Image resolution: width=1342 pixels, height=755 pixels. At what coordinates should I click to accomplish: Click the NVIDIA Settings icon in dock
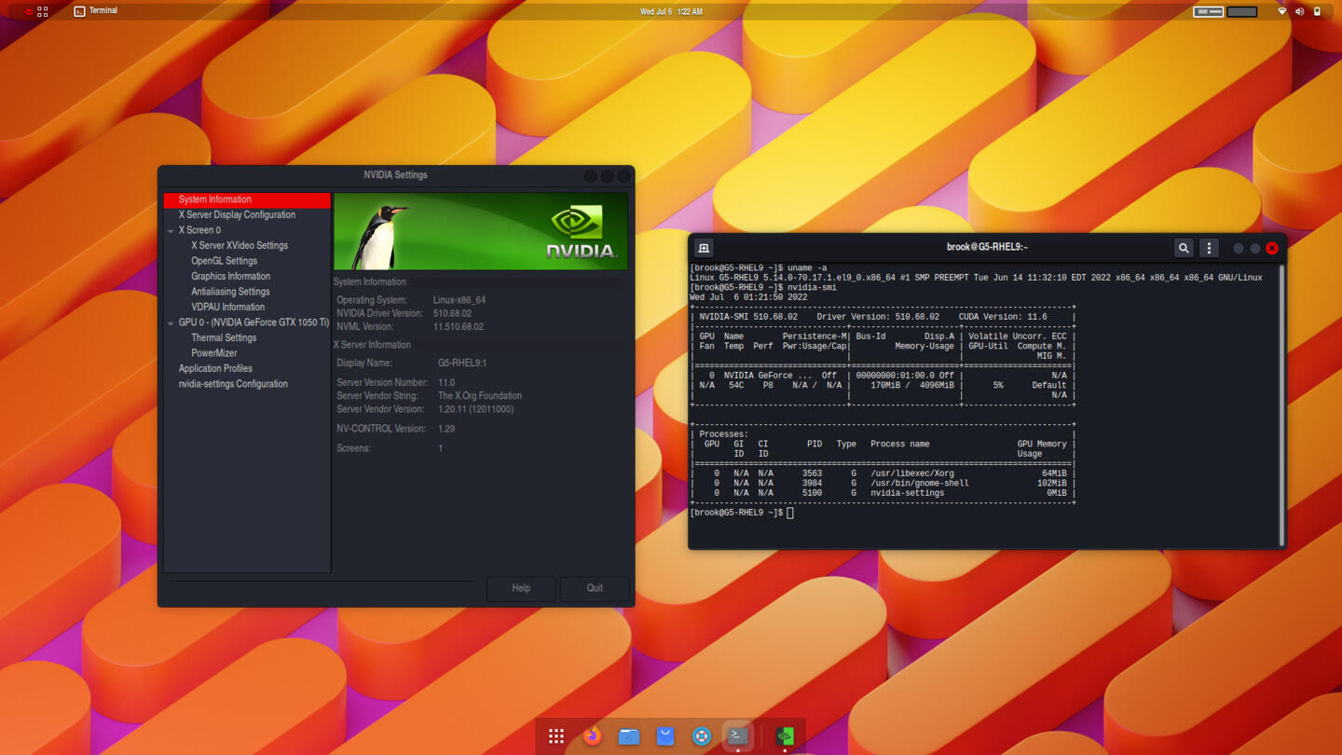click(x=785, y=736)
